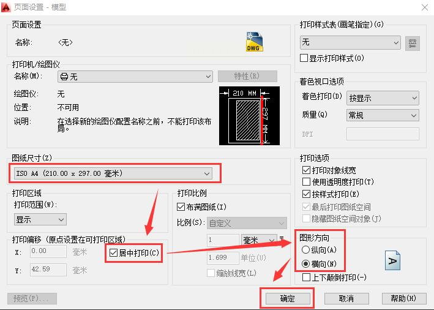
Task: Expand the 质量 常规 dropdown
Action: (383, 115)
